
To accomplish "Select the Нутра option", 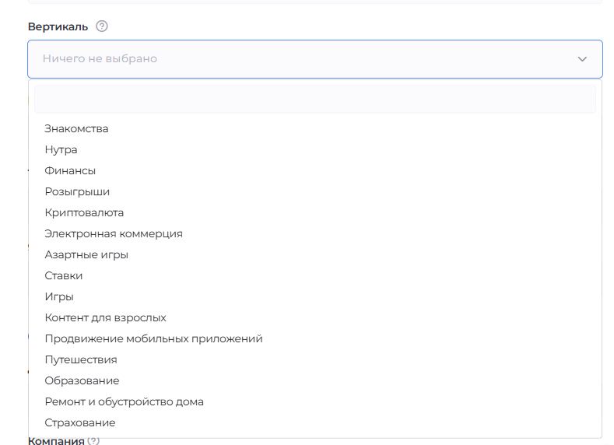I will pyautogui.click(x=61, y=149).
